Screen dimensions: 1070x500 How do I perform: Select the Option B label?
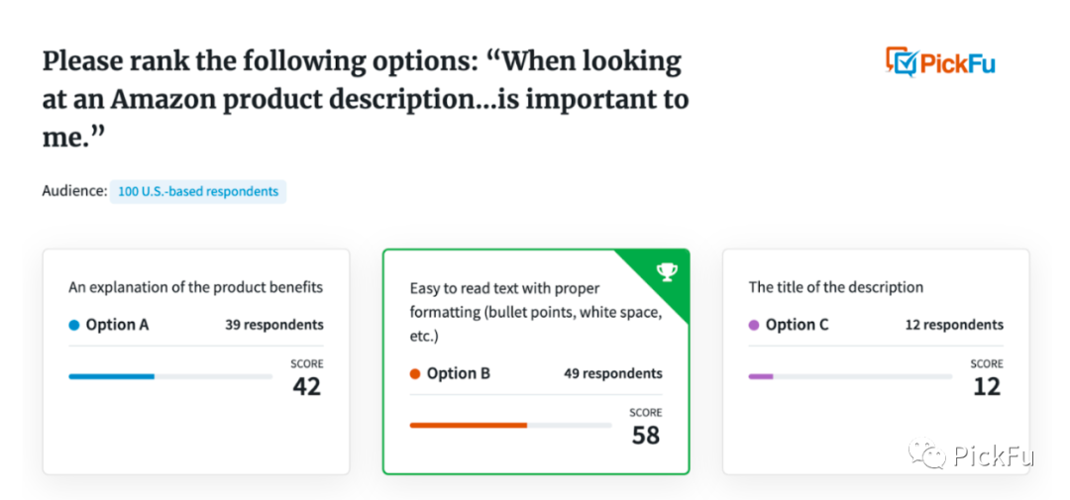[458, 373]
